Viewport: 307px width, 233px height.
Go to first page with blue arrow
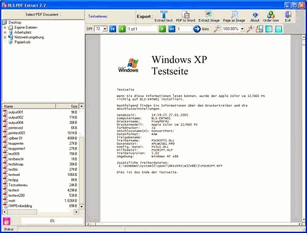112,29
